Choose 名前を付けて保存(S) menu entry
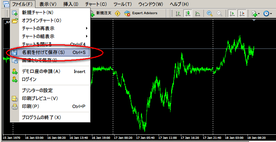Screen dimensions: 276x142 pos(50,52)
